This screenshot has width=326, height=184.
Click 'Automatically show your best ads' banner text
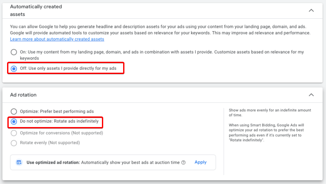pos(130,162)
